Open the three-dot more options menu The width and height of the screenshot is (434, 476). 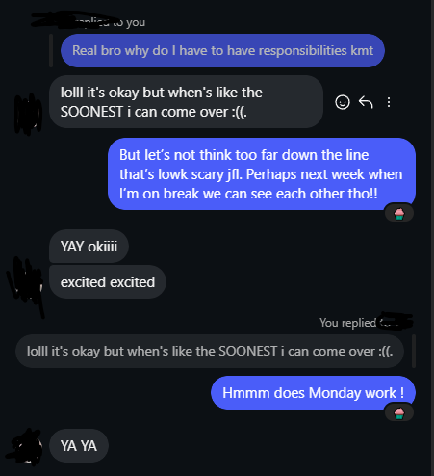click(389, 102)
